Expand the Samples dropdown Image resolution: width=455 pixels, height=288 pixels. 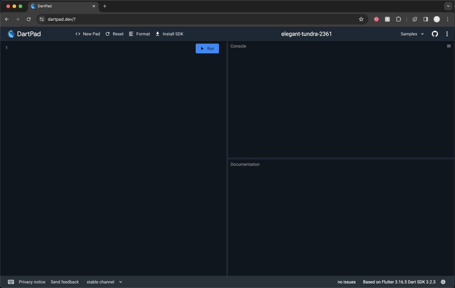[412, 34]
